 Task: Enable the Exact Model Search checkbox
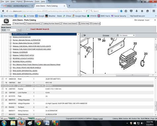pos(28,29)
